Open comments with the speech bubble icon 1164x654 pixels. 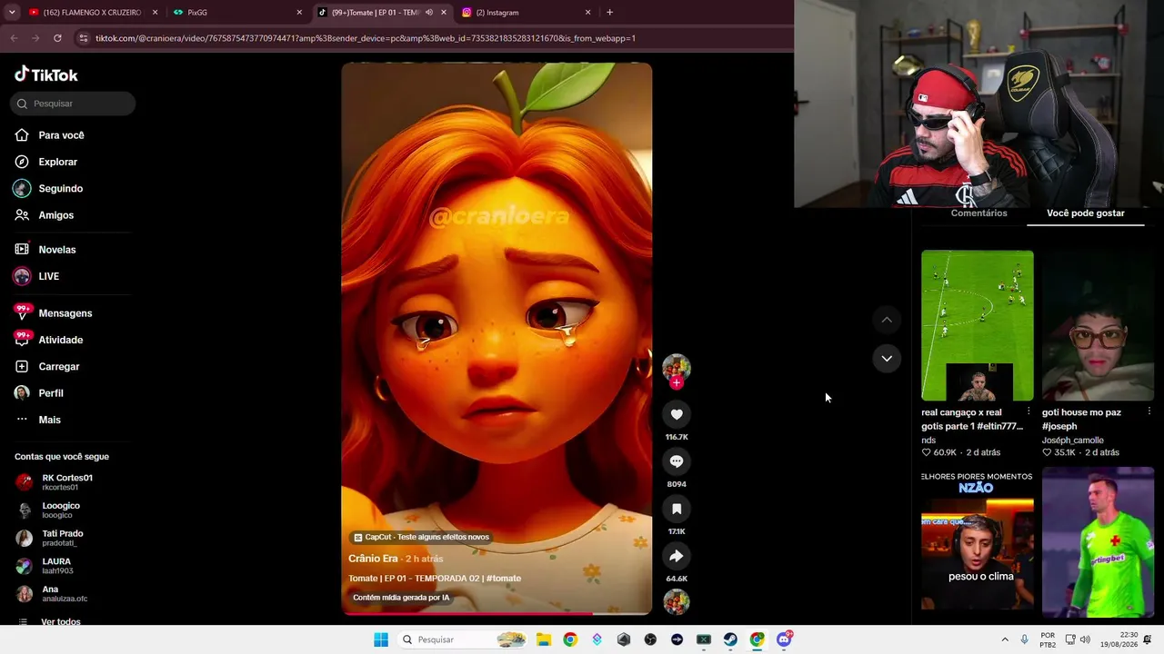coord(677,462)
